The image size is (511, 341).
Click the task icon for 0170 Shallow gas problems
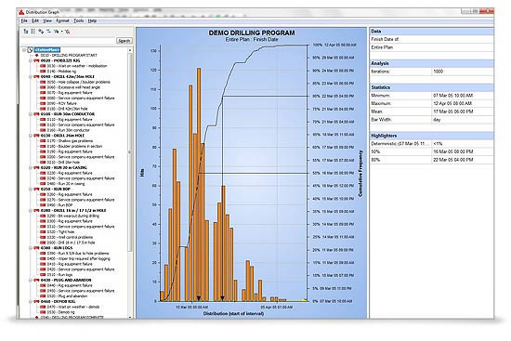[x=43, y=141]
